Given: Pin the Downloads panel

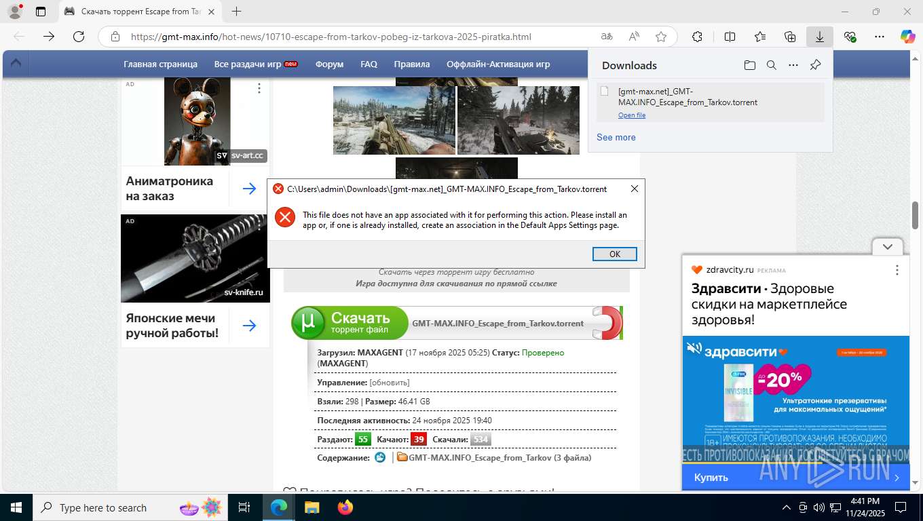Looking at the screenshot, I should coord(816,65).
